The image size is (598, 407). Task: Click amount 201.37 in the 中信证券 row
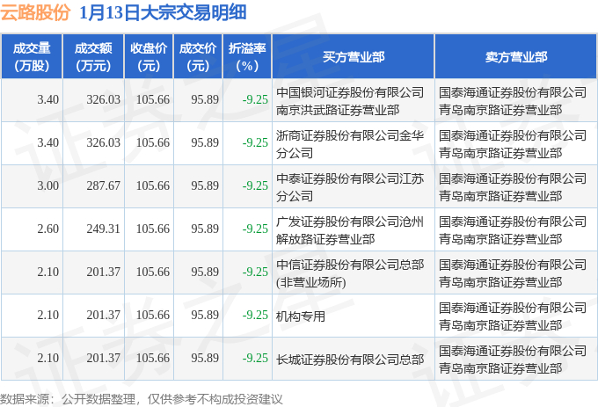pos(104,272)
